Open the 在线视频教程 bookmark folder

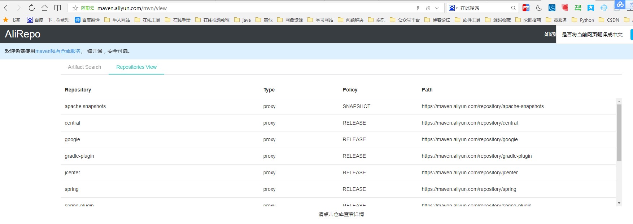pos(212,20)
